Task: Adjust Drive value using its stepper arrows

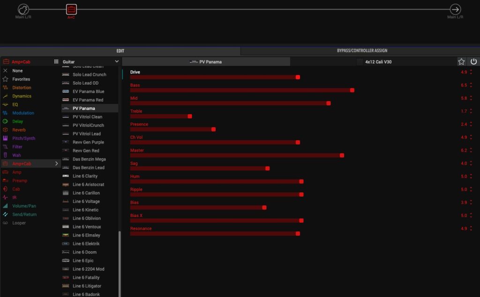Action: point(471,72)
